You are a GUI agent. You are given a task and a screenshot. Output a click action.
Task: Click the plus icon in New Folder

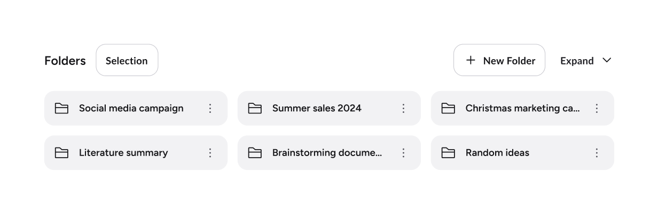pos(471,60)
